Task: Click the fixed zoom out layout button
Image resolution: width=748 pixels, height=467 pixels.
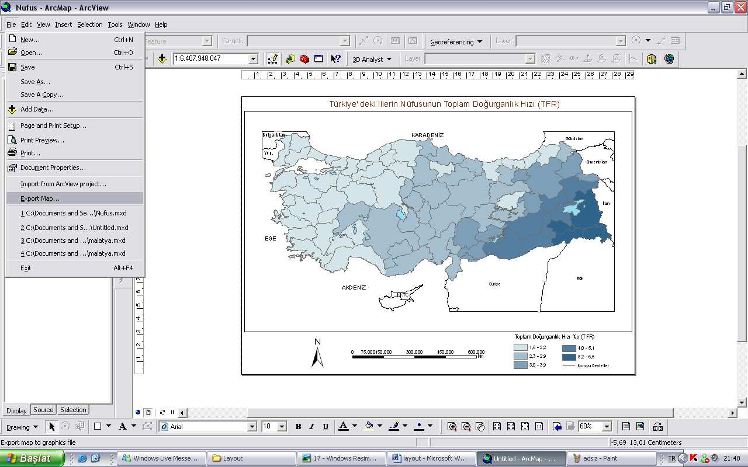Action: (511, 427)
